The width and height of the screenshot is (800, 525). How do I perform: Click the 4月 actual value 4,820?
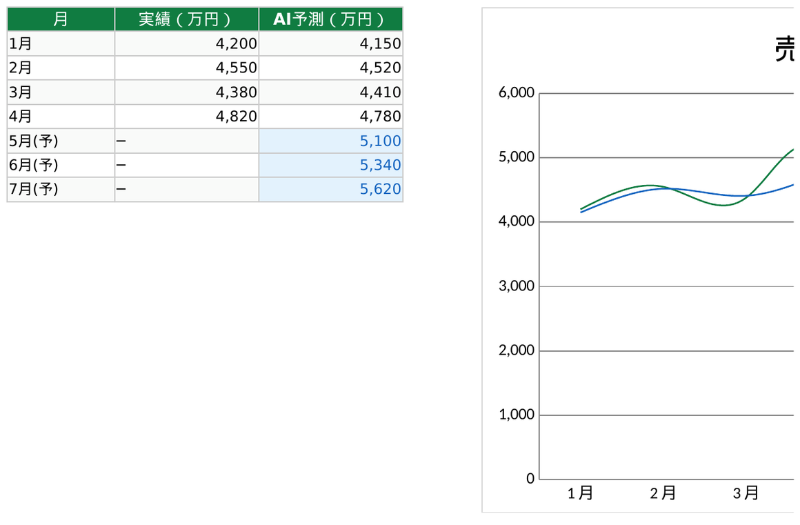[186, 117]
